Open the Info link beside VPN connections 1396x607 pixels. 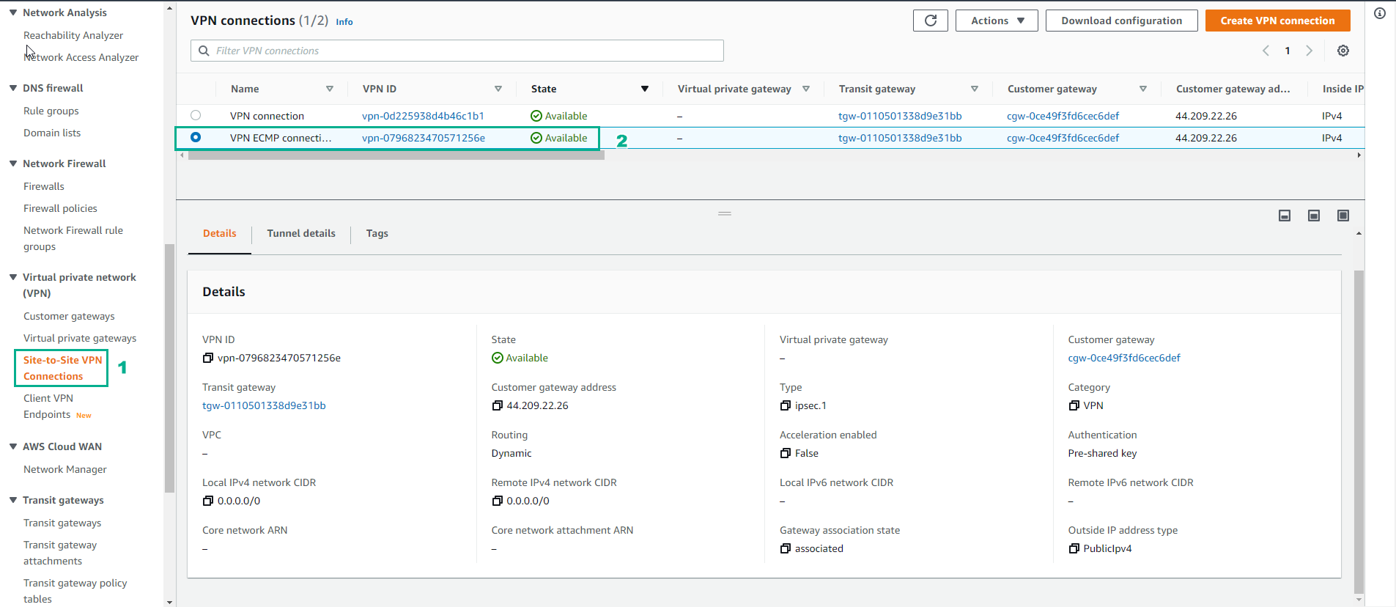tap(344, 22)
